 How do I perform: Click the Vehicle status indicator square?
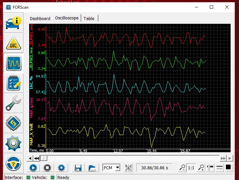click(52, 177)
